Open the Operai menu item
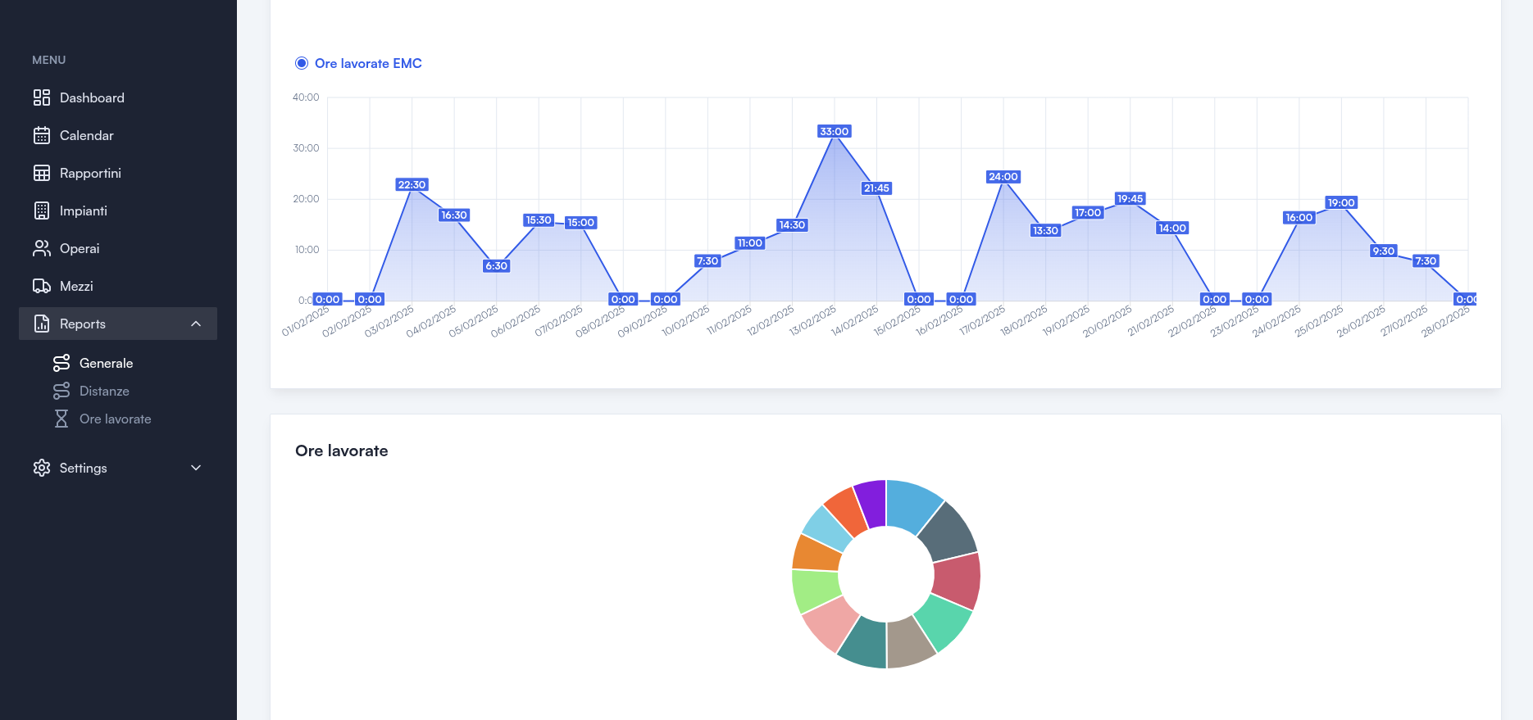Viewport: 1533px width, 720px height. [x=118, y=248]
